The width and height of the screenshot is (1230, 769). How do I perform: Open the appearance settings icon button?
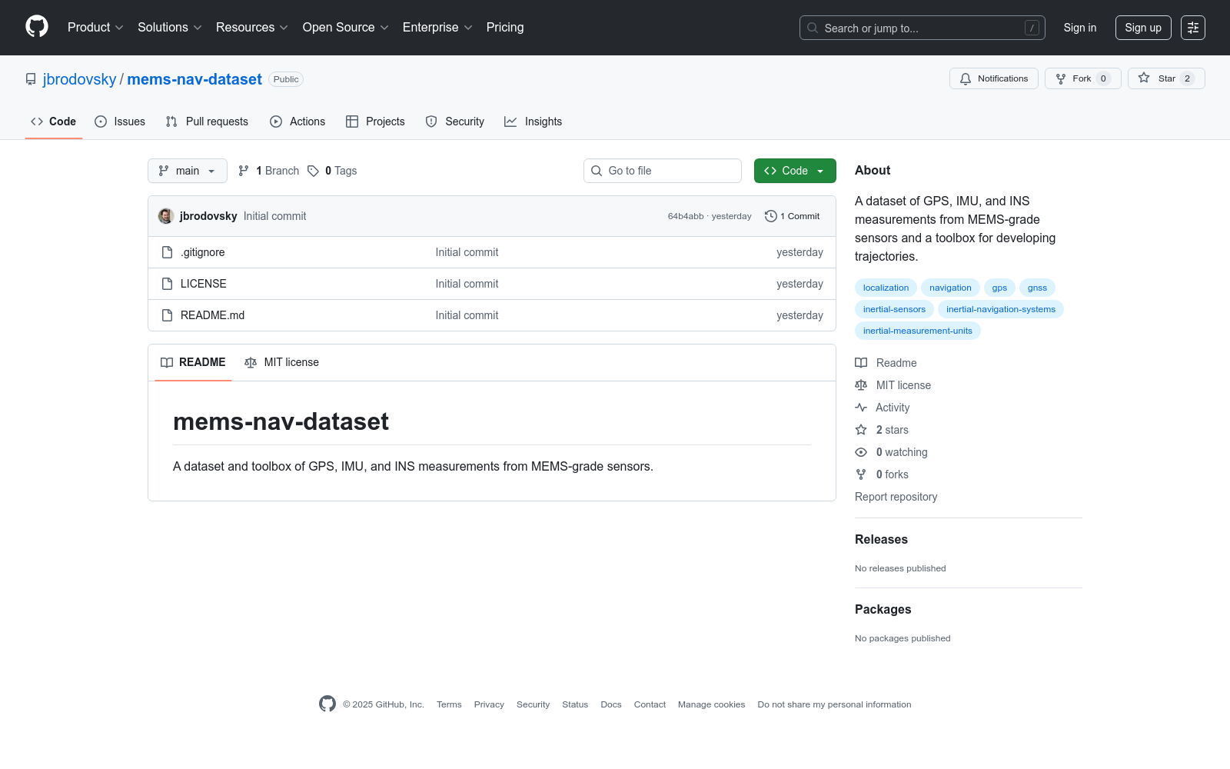click(1193, 28)
